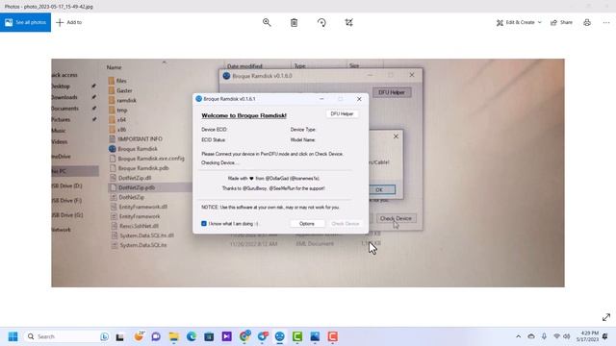
Task: Print the photo using printer icon
Action: coord(587,22)
